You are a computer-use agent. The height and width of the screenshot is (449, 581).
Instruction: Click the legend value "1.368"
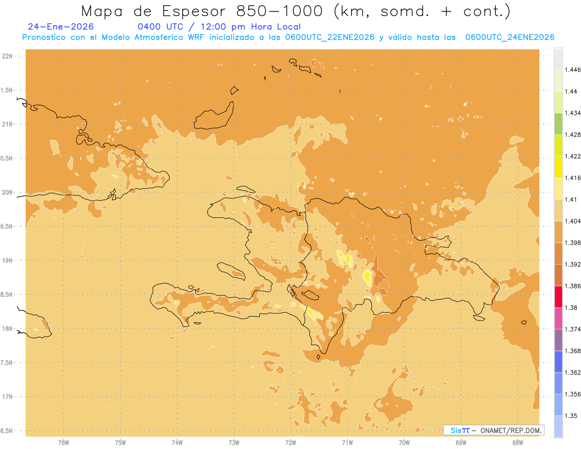click(573, 351)
